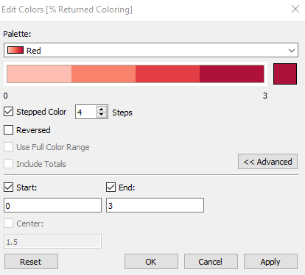This screenshot has width=305, height=275.
Task: Click the Start value input field
Action: [52, 205]
